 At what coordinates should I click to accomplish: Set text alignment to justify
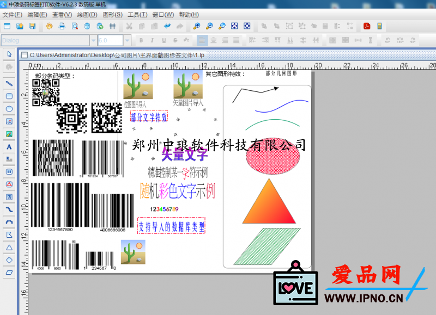click(x=237, y=40)
